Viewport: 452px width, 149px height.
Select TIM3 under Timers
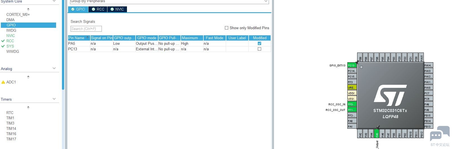(10, 123)
